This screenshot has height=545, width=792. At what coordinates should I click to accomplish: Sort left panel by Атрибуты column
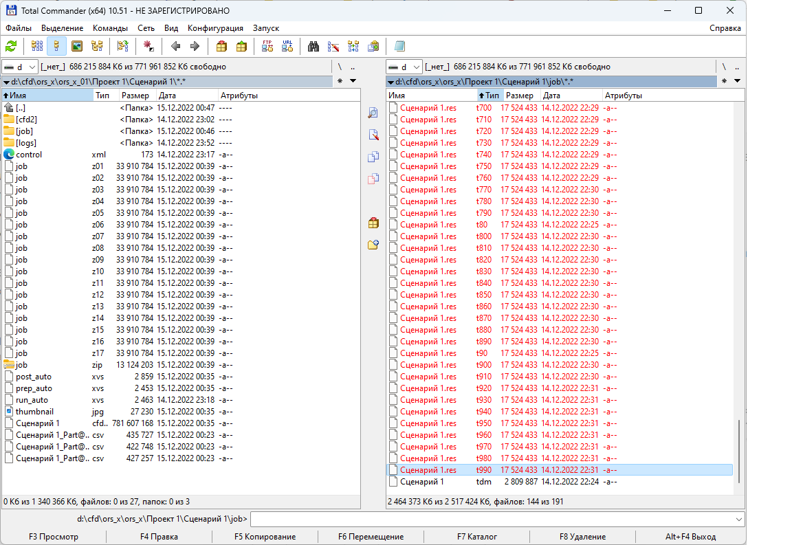289,96
